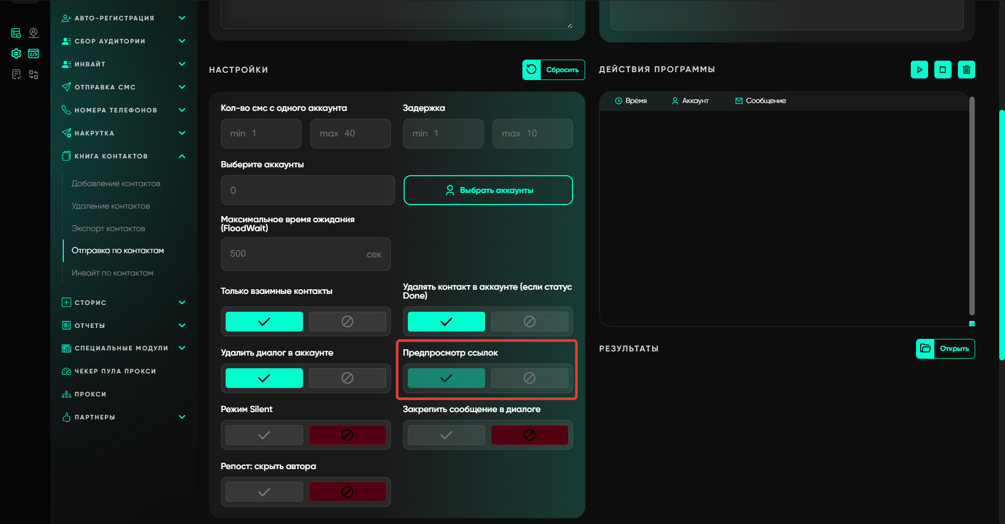Open Инвайт по контактам submenu item
This screenshot has width=1005, height=524.
tap(113, 273)
